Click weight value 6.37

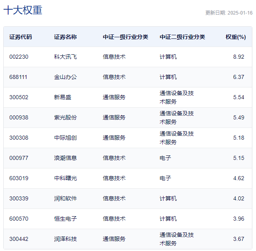pyautogui.click(x=239, y=77)
